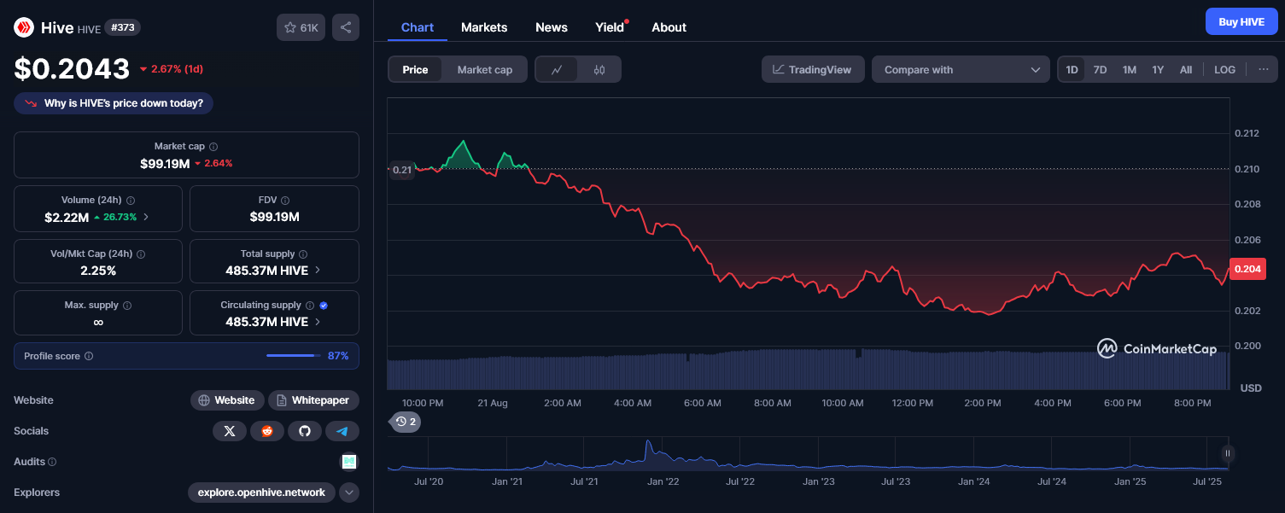This screenshot has width=1285, height=513.
Task: Click Total supply info icon
Action: tap(303, 254)
